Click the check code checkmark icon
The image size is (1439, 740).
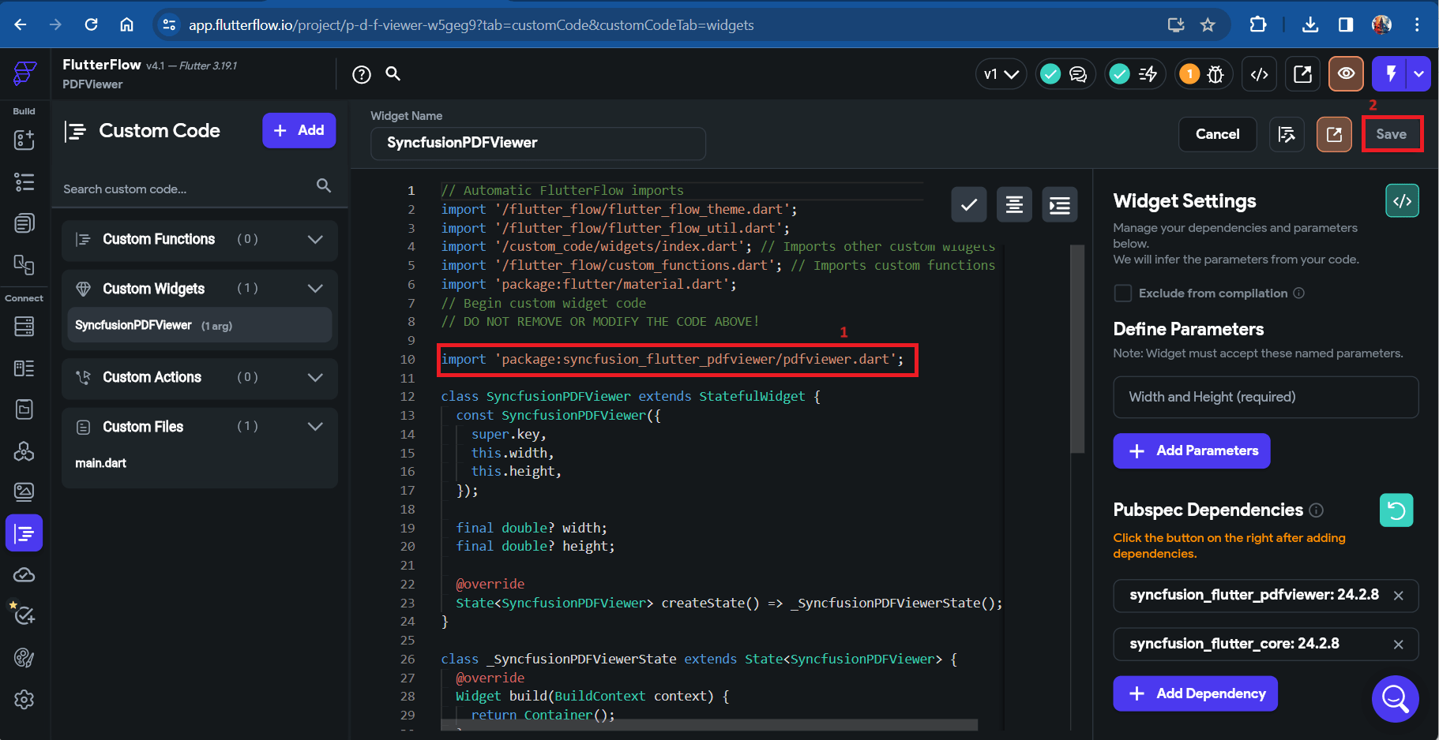pos(969,205)
